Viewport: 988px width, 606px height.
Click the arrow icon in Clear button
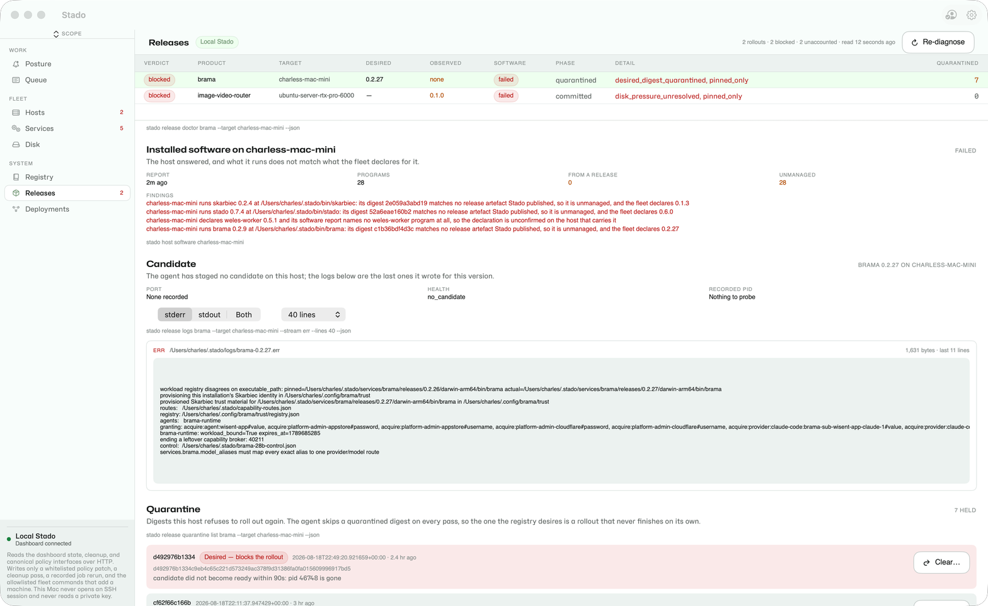click(x=926, y=563)
